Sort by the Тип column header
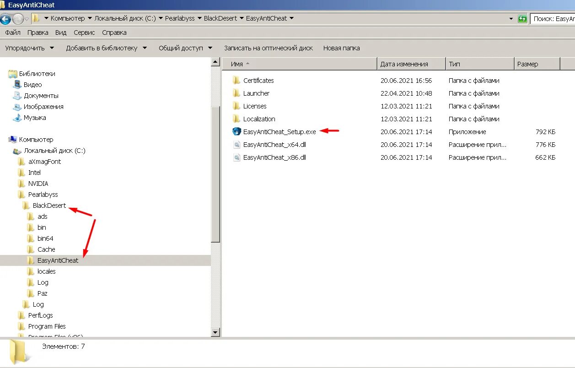This screenshot has height=368, width=575. pyautogui.click(x=480, y=64)
